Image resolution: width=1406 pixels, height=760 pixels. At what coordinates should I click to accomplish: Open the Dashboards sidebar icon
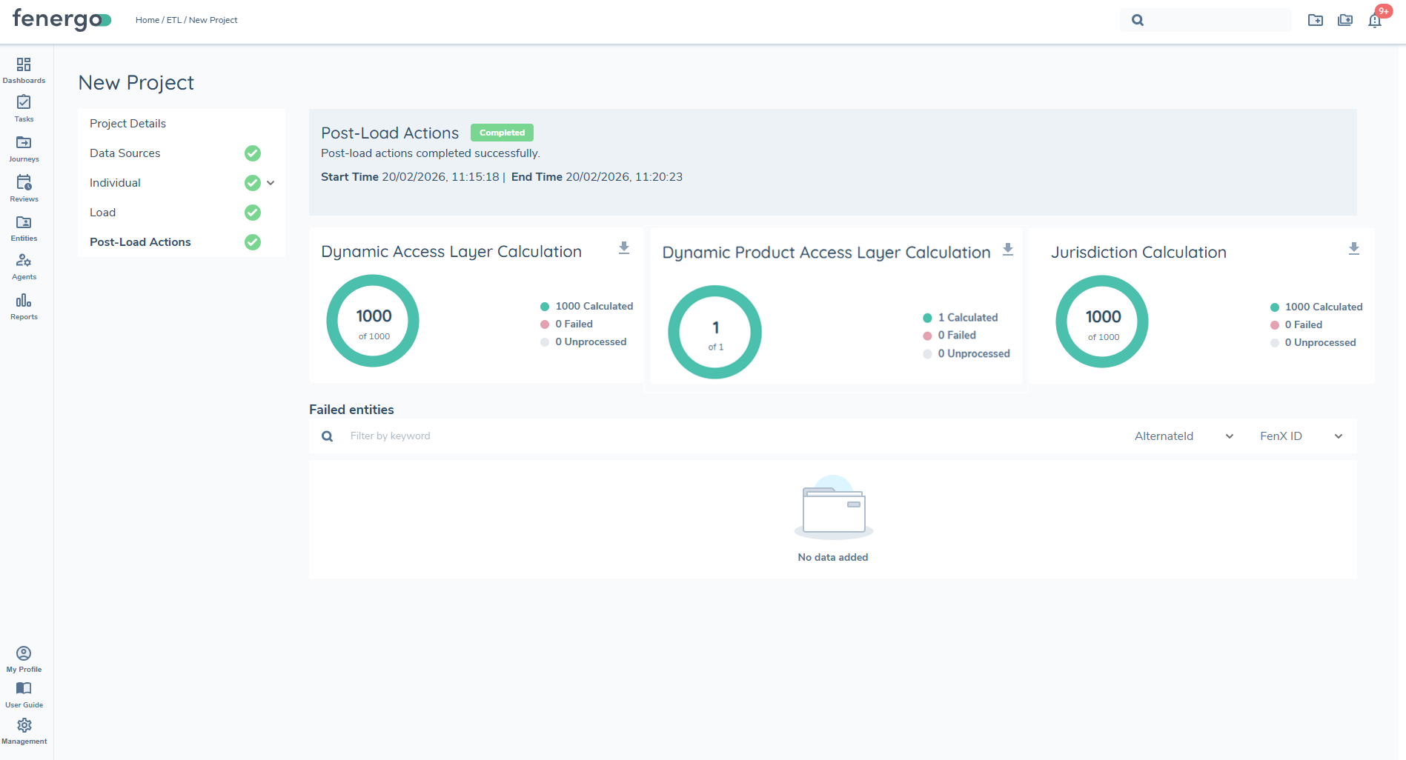pos(24,70)
